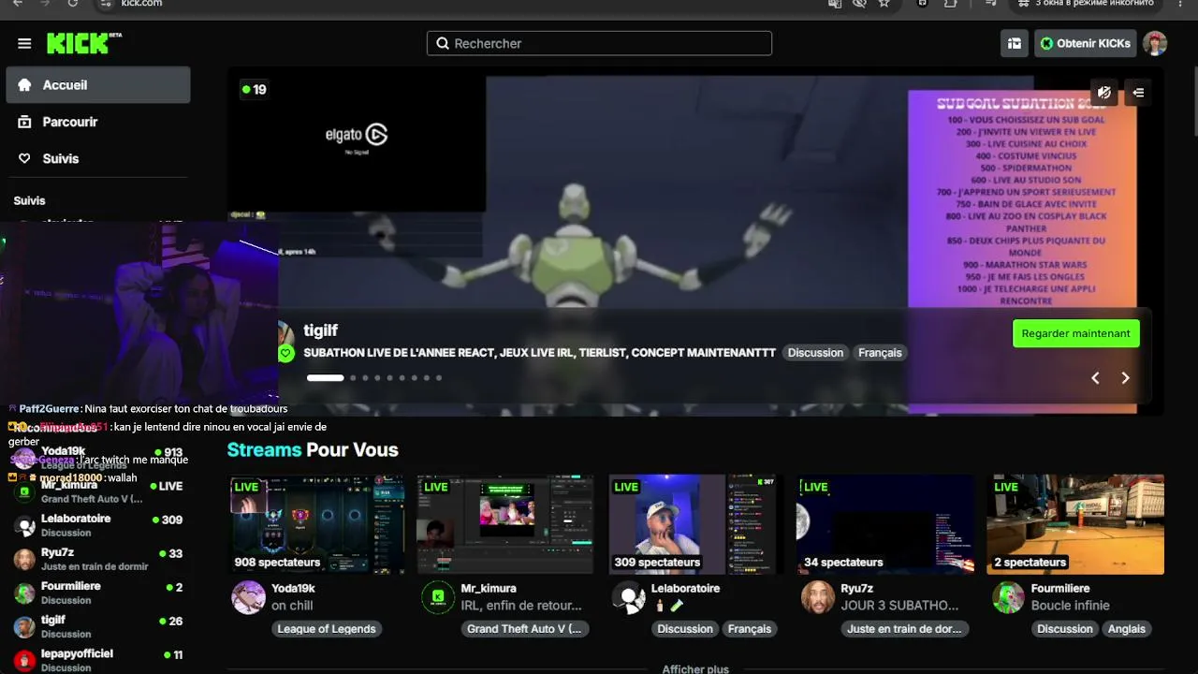1198x674 pixels.
Task: Open the Français tag on featured stream
Action: pyautogui.click(x=880, y=353)
